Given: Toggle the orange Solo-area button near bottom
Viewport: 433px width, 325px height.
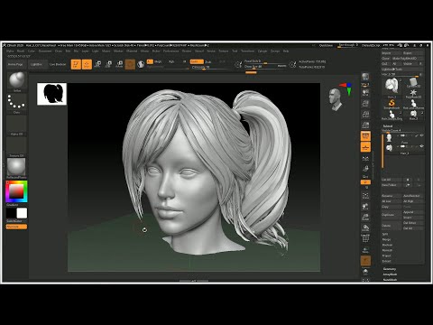Looking at the screenshot, I should coord(365,261).
